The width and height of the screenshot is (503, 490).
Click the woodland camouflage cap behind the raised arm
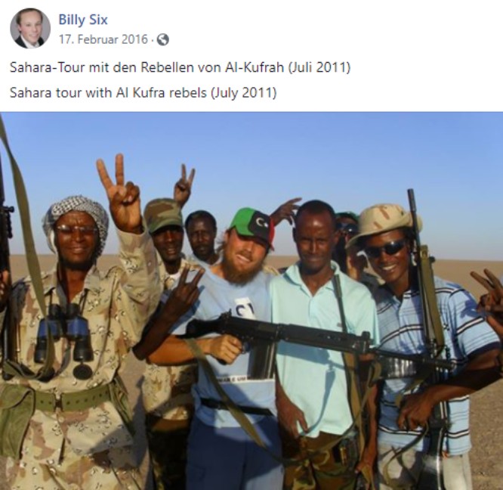coord(164,215)
